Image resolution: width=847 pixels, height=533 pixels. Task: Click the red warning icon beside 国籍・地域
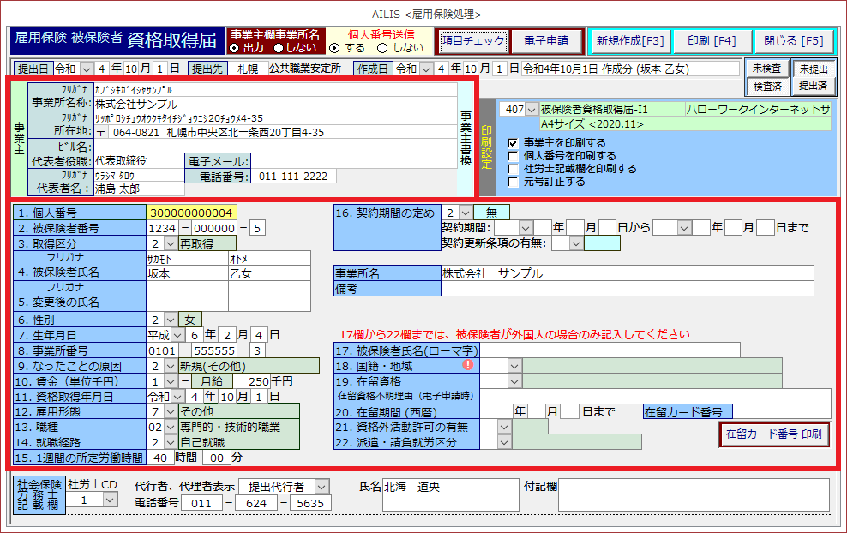pyautogui.click(x=468, y=364)
